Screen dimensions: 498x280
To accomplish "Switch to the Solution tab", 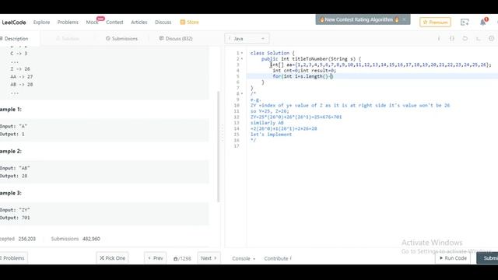I will pos(68,38).
